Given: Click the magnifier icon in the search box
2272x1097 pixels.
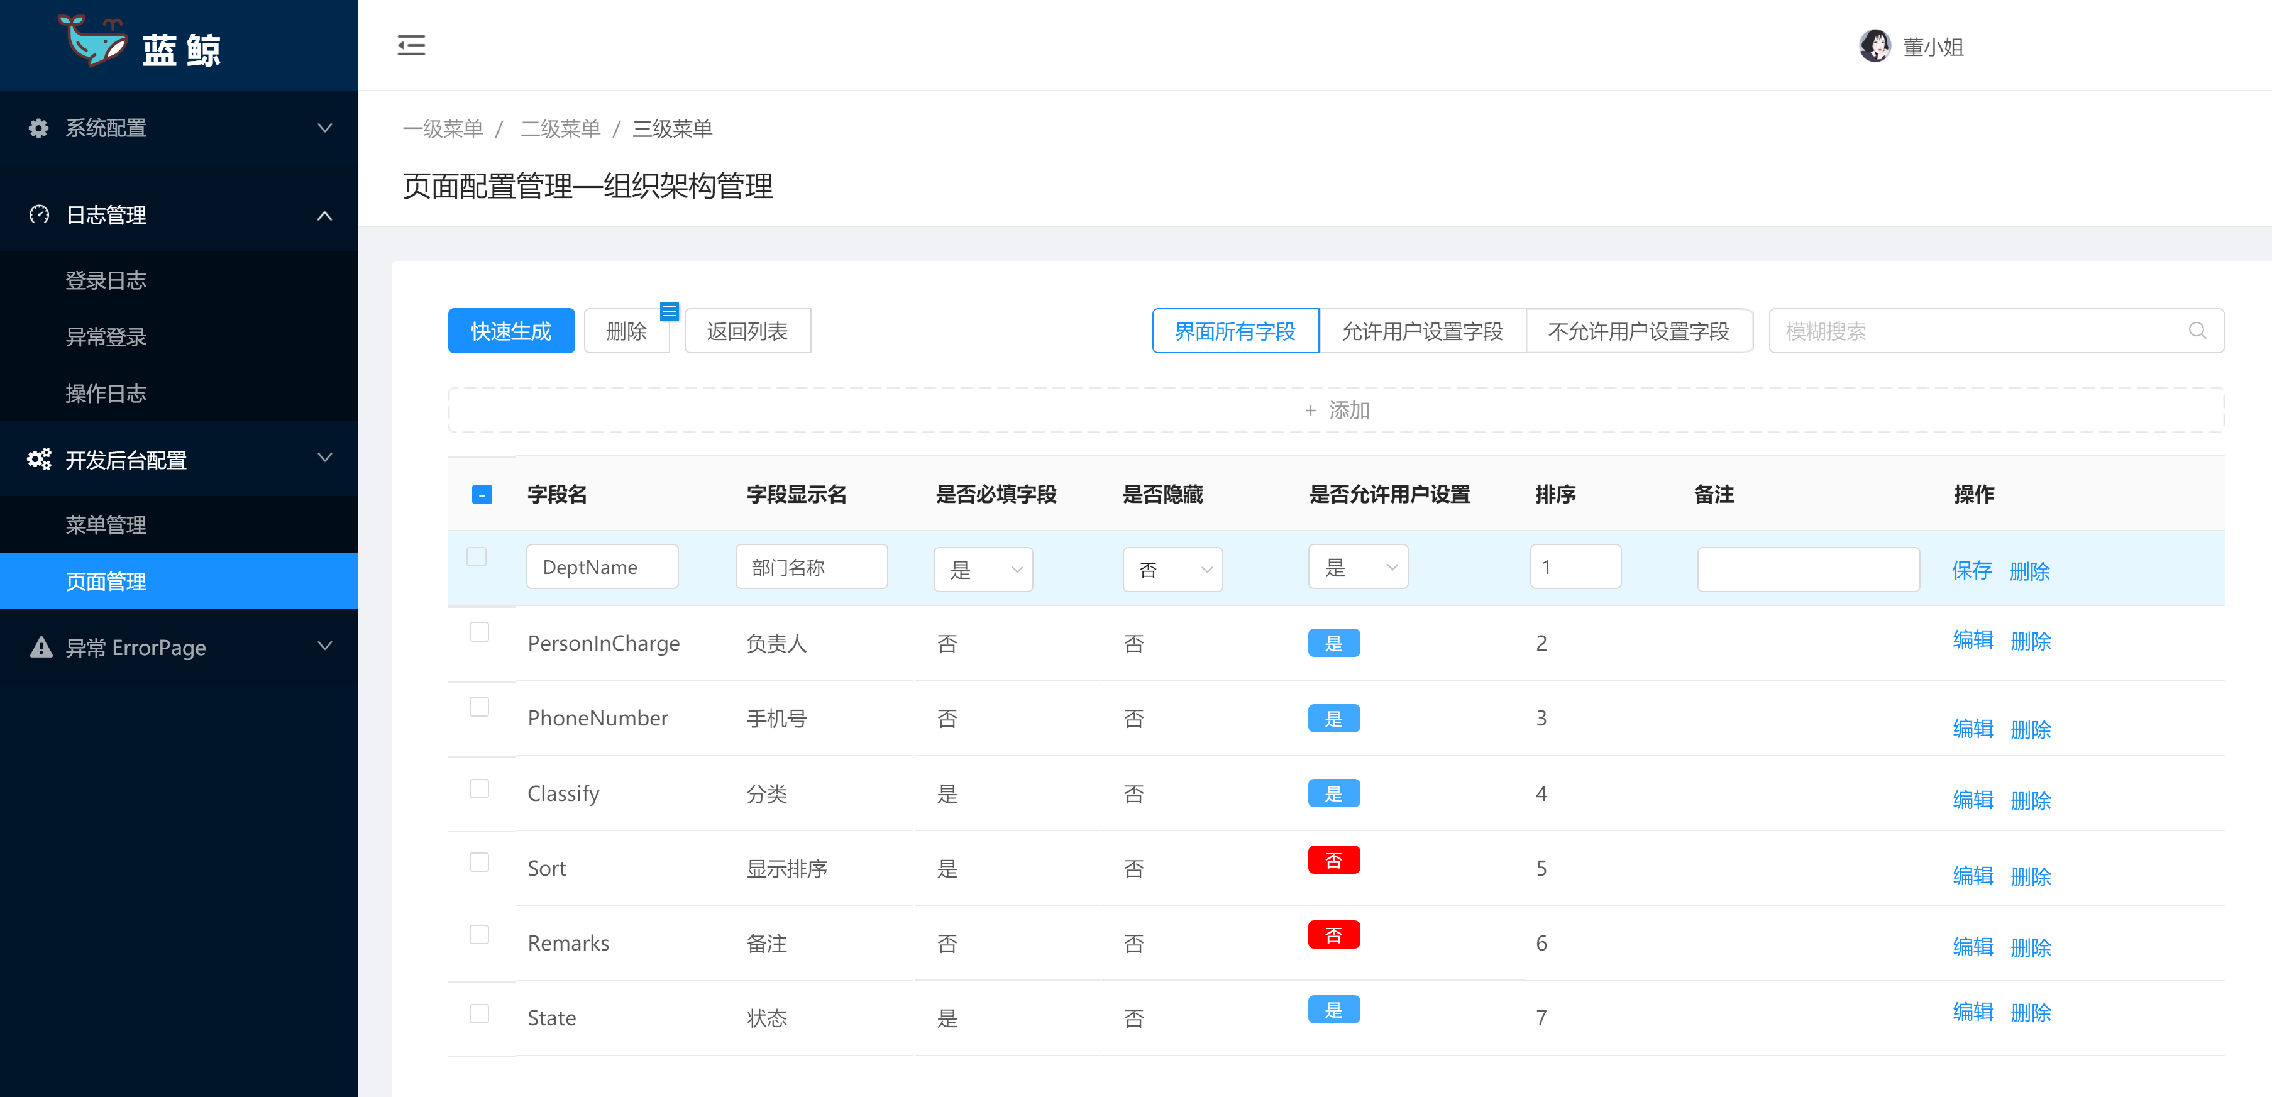Looking at the screenshot, I should pyautogui.click(x=2197, y=331).
